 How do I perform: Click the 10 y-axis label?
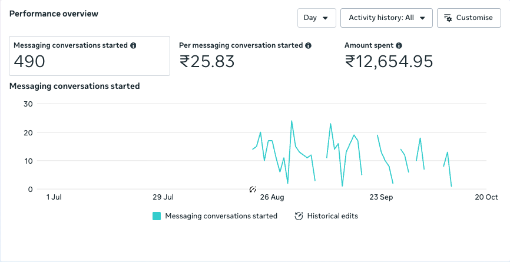click(x=28, y=161)
